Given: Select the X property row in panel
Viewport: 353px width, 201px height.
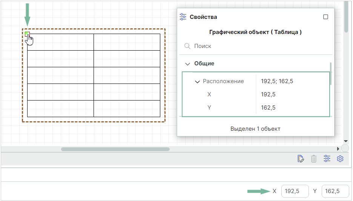Looking at the screenshot, I should (209, 94).
